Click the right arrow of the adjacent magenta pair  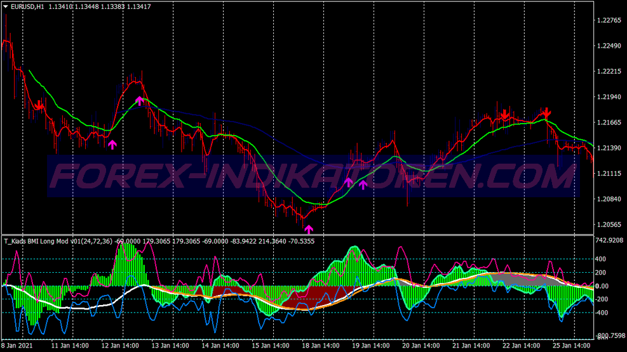click(363, 185)
